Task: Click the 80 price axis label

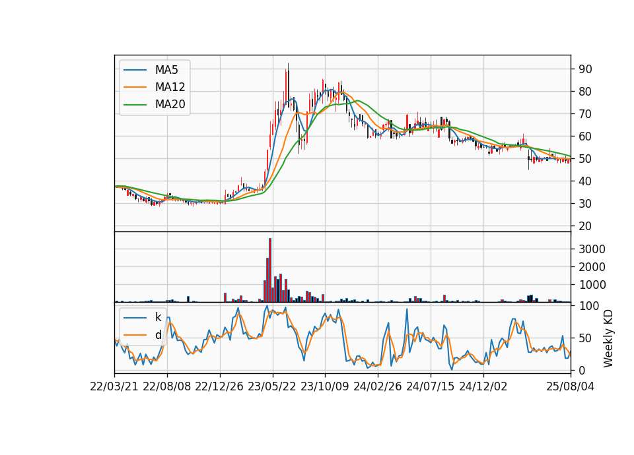Action: pos(585,92)
